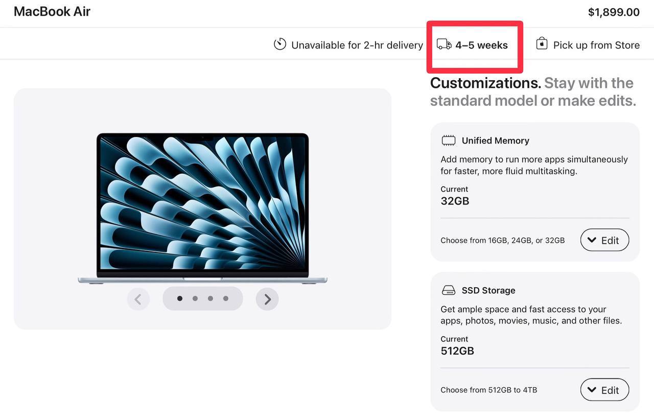
Task: Click the Apple store bag icon
Action: [x=542, y=44]
